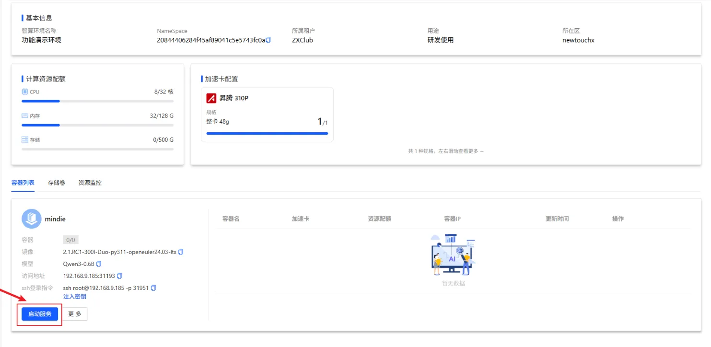This screenshot has height=347, width=711.
Task: Click the mindie service name
Action: coord(55,219)
